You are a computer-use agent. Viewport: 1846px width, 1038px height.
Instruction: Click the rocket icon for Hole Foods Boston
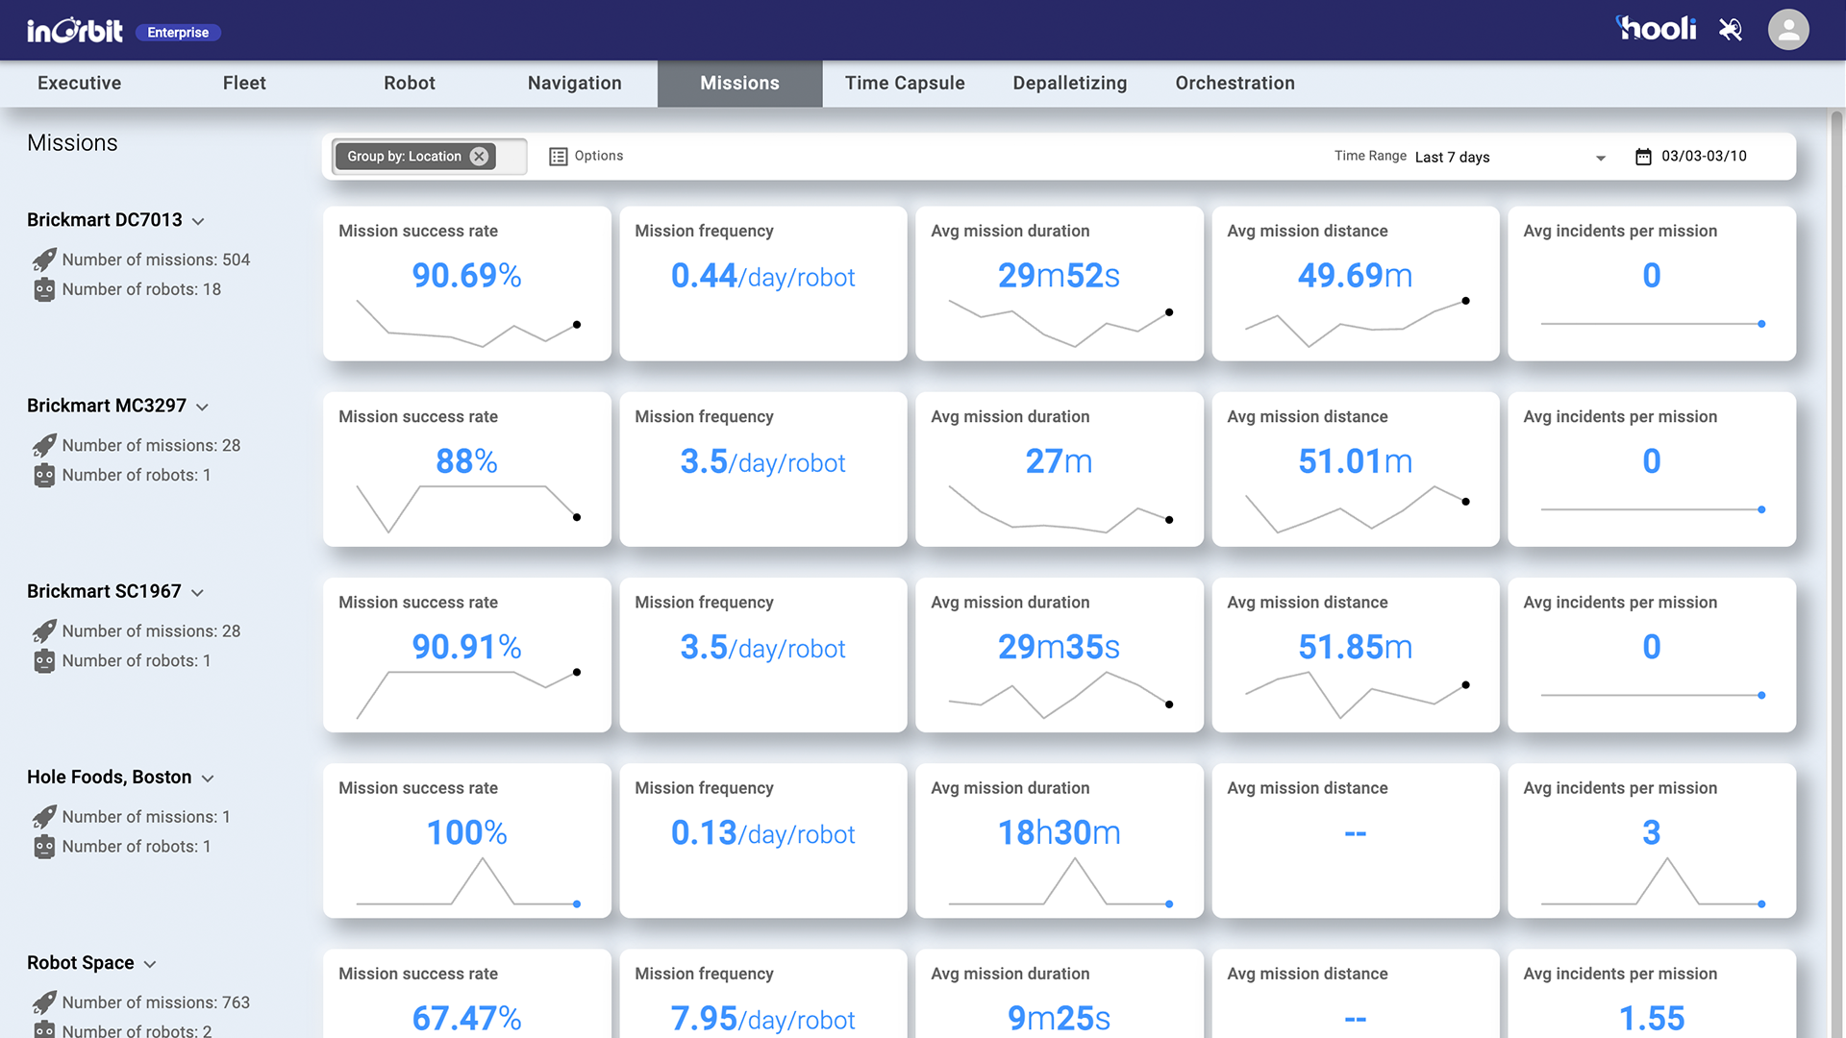[45, 816]
